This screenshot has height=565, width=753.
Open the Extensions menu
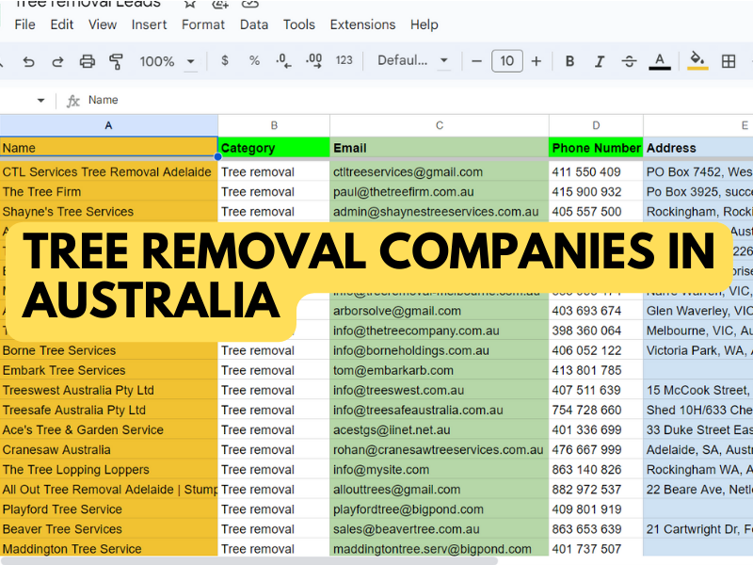point(362,24)
